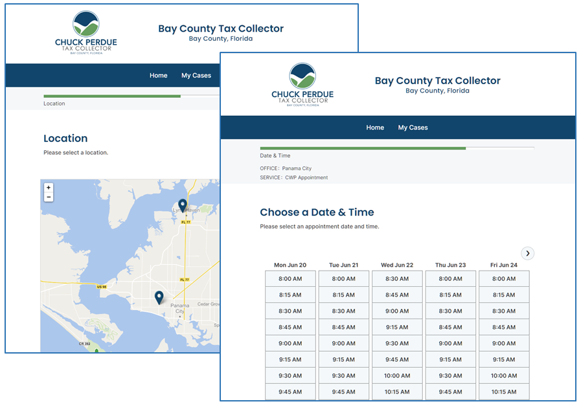Select the 10:15 AM slot on Fri Jun 24
The width and height of the screenshot is (581, 406).
coord(504,392)
